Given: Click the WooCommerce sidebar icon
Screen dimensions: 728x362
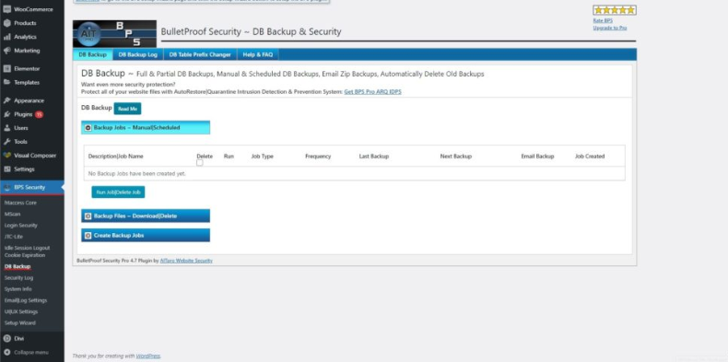Looking at the screenshot, I should click(7, 9).
